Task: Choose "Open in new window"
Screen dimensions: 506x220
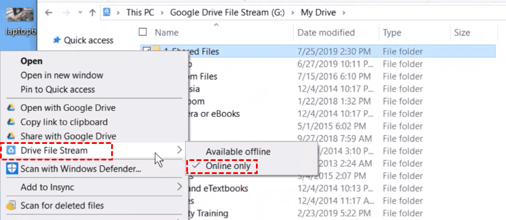Action: click(x=62, y=75)
